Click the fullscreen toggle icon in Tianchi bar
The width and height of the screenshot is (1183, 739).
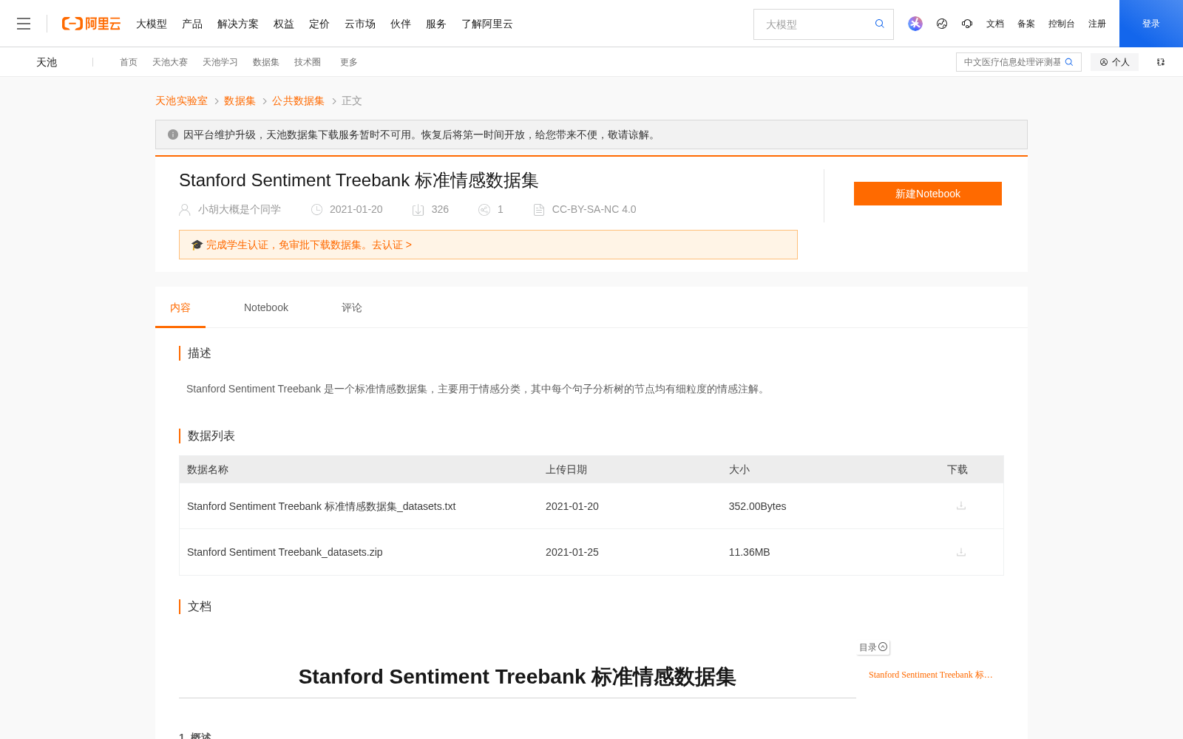(x=1161, y=62)
